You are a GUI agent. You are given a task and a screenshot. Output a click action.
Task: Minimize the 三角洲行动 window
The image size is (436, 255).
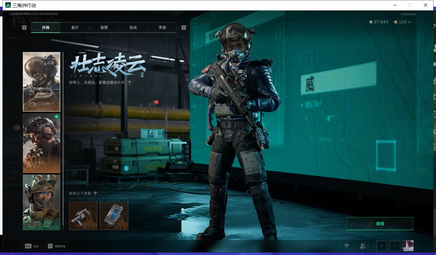pyautogui.click(x=395, y=5)
